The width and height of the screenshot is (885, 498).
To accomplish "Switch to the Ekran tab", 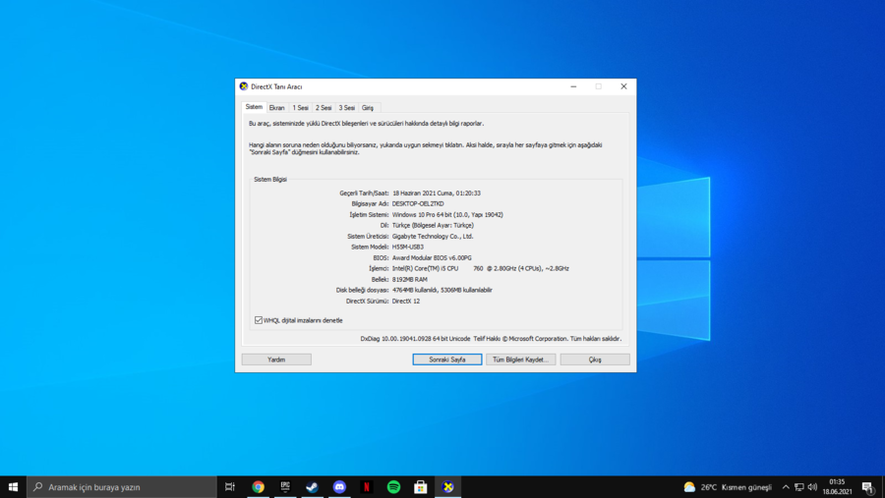I will point(277,108).
